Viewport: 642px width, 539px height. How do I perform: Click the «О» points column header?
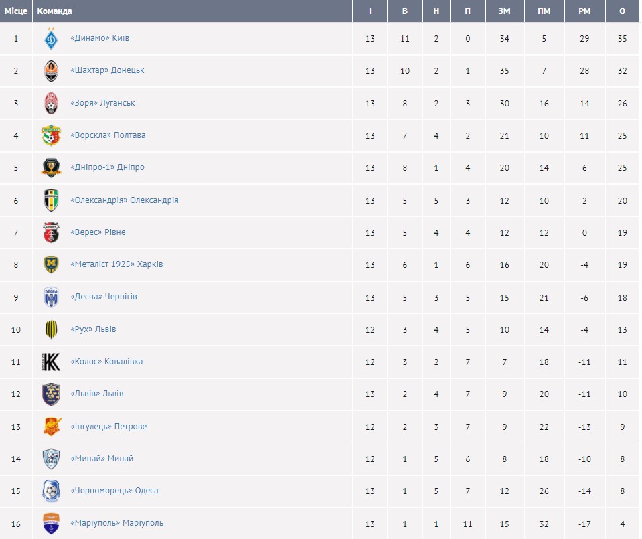pyautogui.click(x=623, y=11)
